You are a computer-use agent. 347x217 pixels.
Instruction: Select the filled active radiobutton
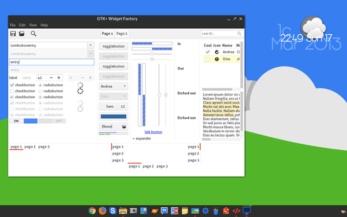[x=40, y=85]
